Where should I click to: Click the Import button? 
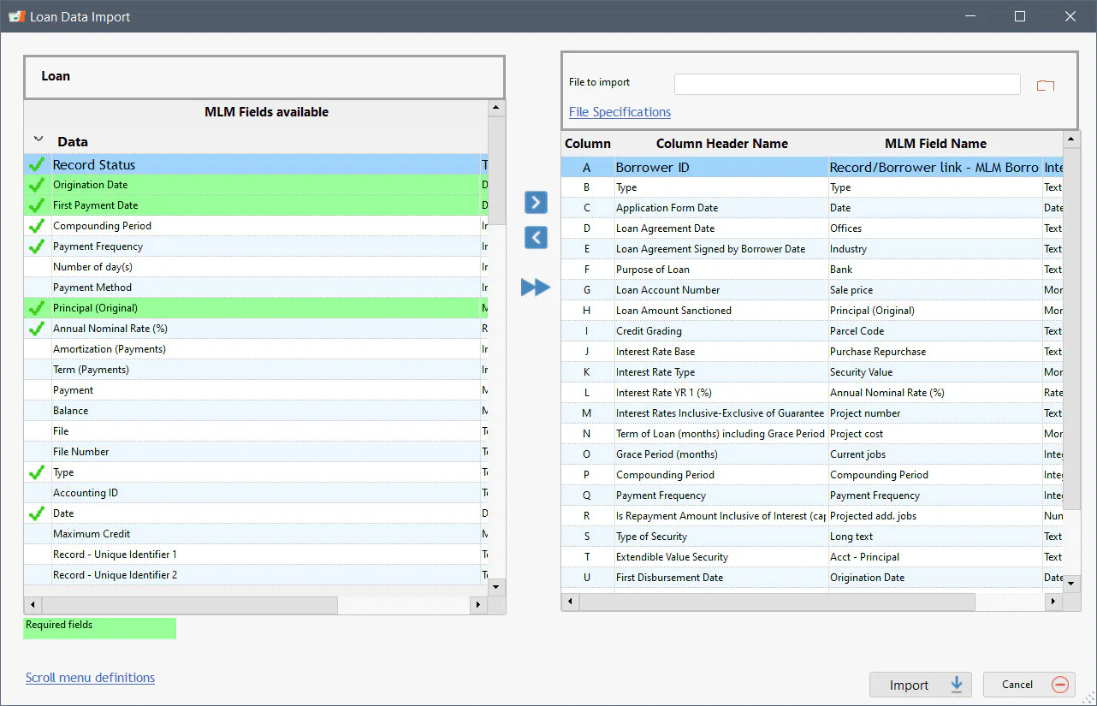922,685
